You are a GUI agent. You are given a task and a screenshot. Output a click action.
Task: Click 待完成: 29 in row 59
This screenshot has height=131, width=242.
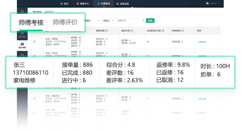pos(76,40)
